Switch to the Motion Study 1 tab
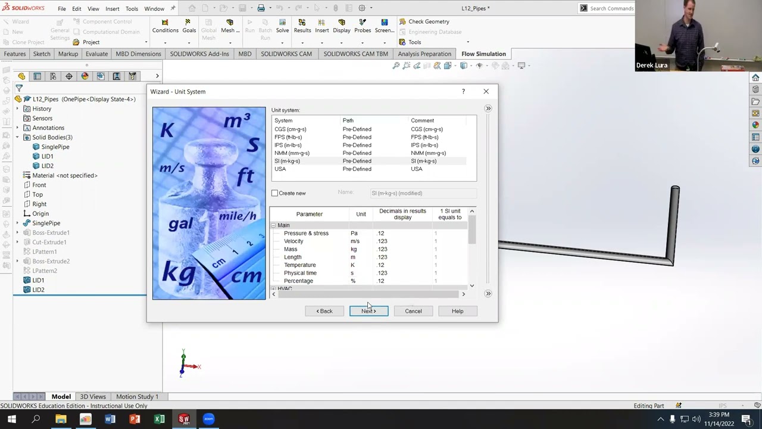Image resolution: width=762 pixels, height=429 pixels. [x=137, y=397]
